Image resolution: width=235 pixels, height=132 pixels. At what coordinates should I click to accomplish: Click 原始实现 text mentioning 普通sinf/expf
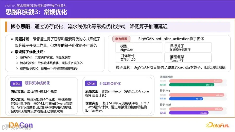coord(117,93)
